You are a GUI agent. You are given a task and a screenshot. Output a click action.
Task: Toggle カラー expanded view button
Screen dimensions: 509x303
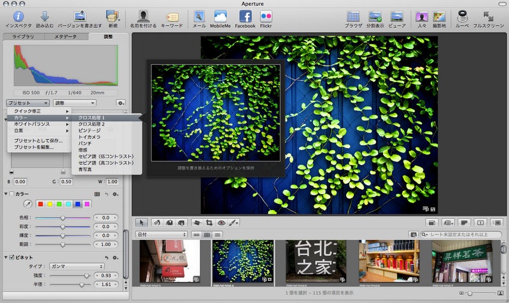[97, 194]
